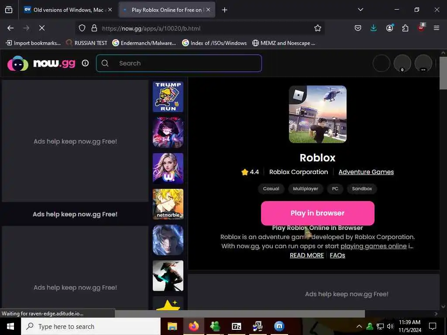This screenshot has height=335, width=447.
Task: Select the Casual tag
Action: (271, 188)
